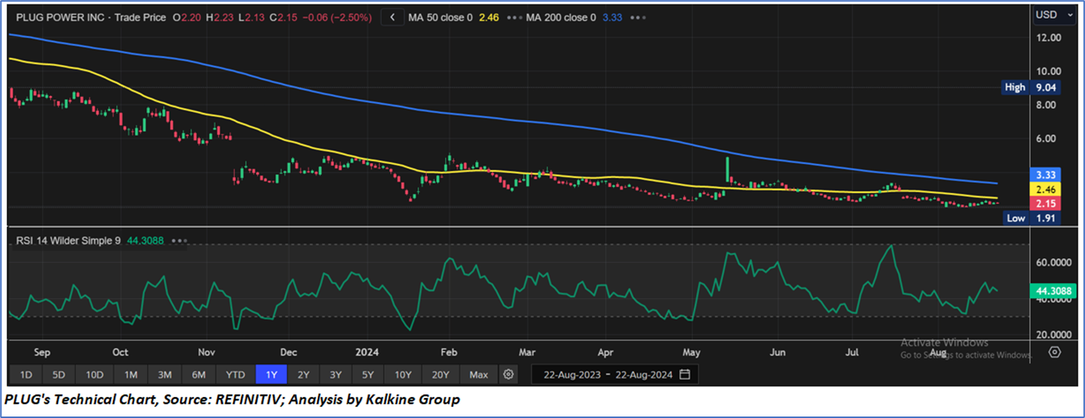Switch to the 6M time range

[x=199, y=374]
